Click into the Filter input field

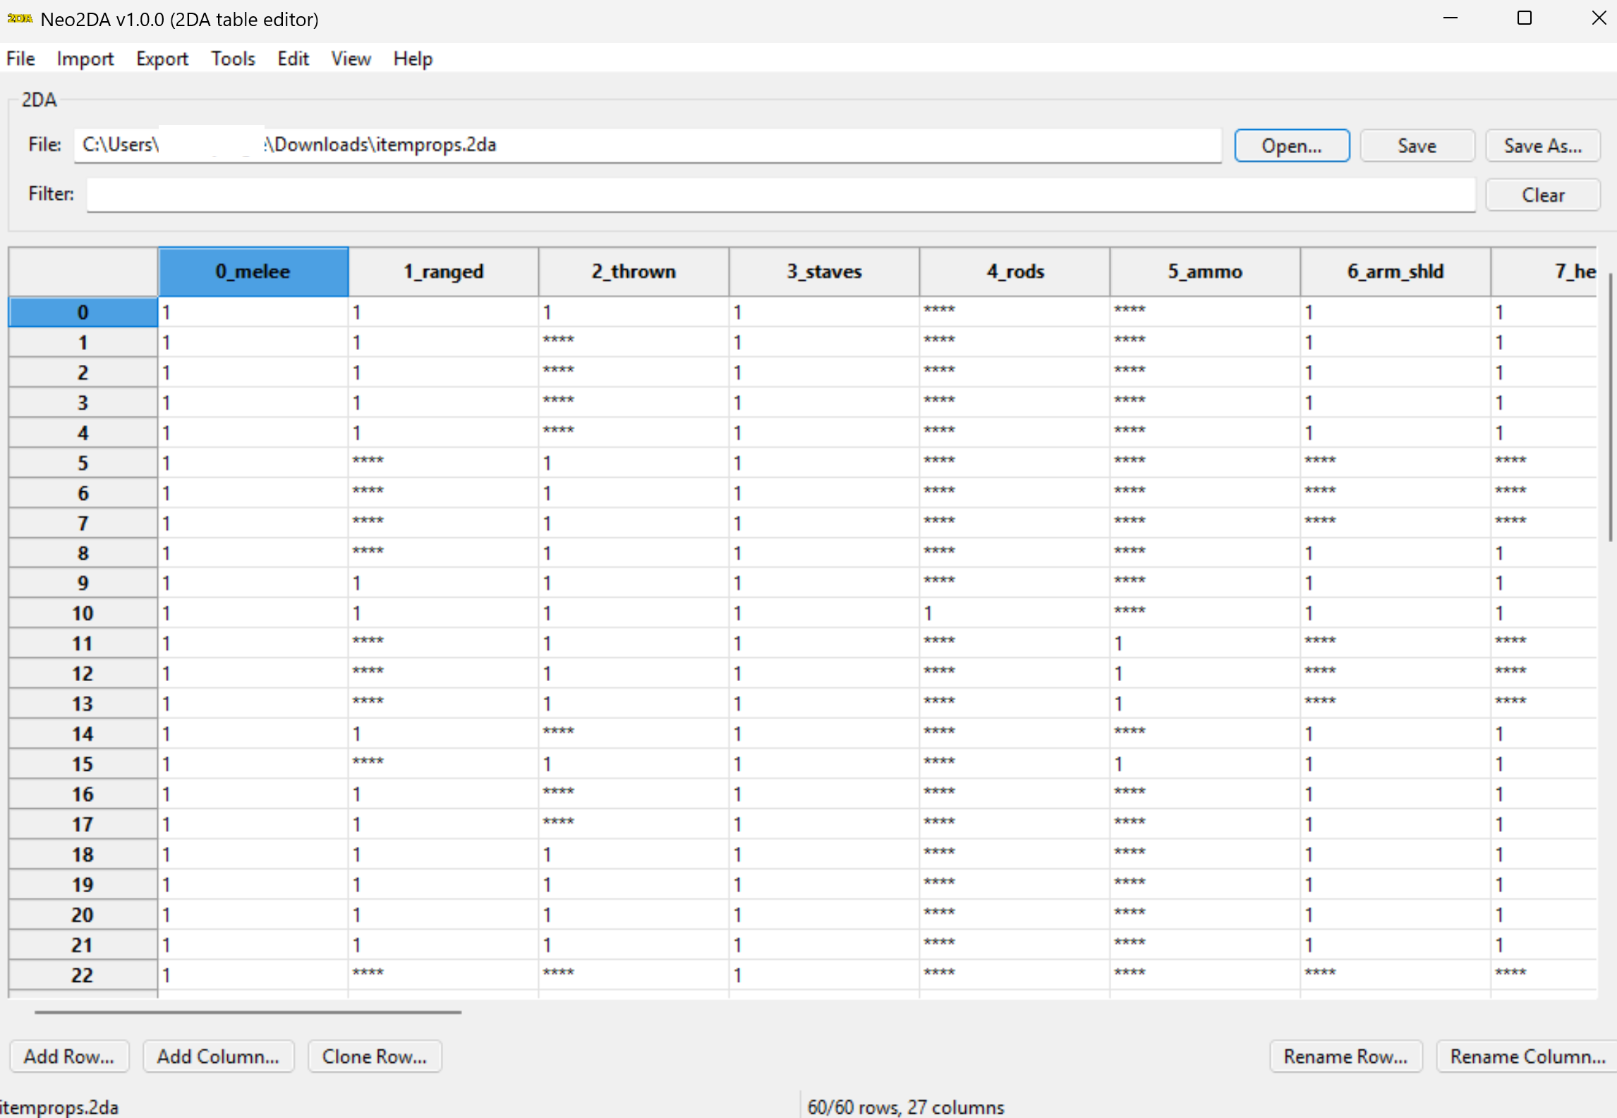[781, 195]
